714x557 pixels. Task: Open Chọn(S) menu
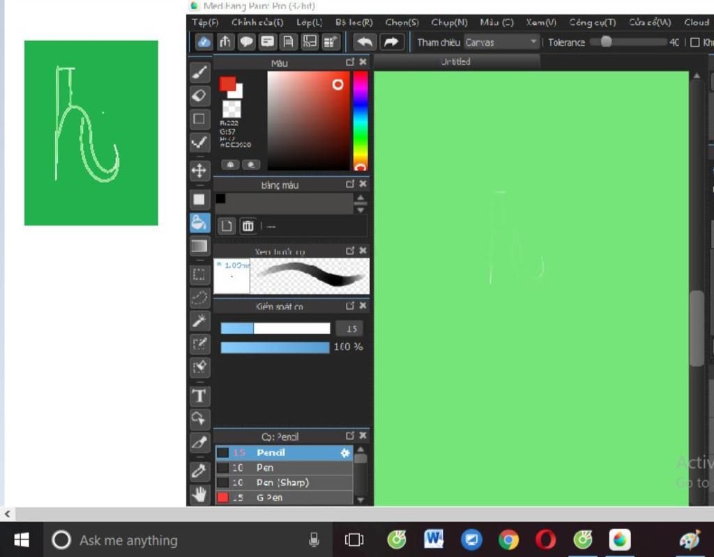coord(402,22)
